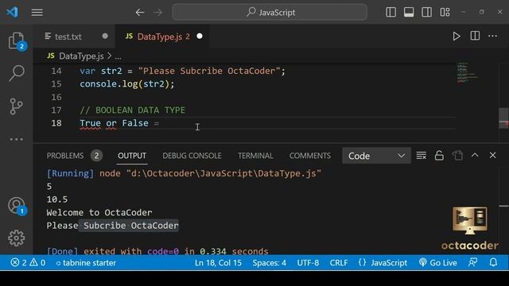Click the '// BOOLEAN DATA TYPE' comment

pos(133,110)
